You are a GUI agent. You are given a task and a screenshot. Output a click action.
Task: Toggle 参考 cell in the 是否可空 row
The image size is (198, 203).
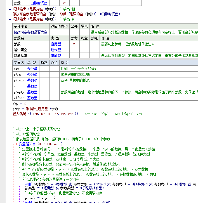pos(74,50)
